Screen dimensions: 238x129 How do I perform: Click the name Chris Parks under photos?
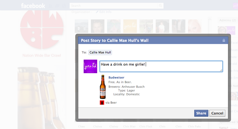coord(194,126)
